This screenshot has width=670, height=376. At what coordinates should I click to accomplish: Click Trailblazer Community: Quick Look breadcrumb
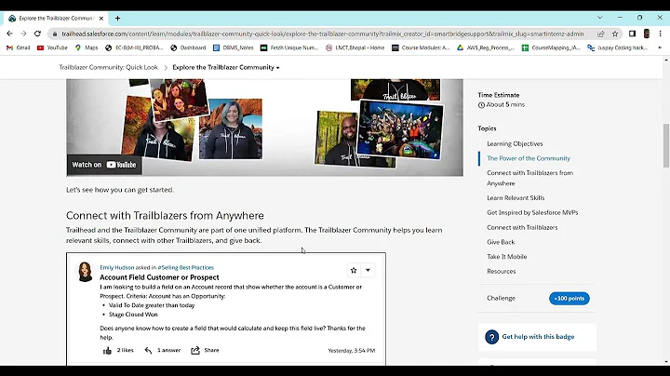click(108, 68)
